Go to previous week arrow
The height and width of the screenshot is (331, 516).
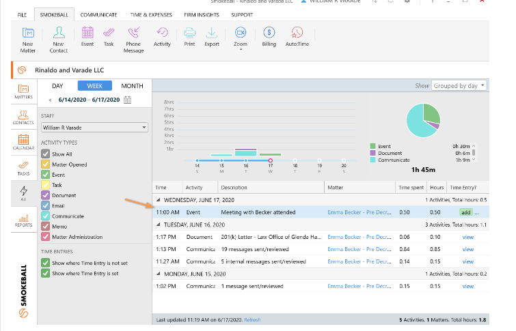pyautogui.click(x=50, y=100)
